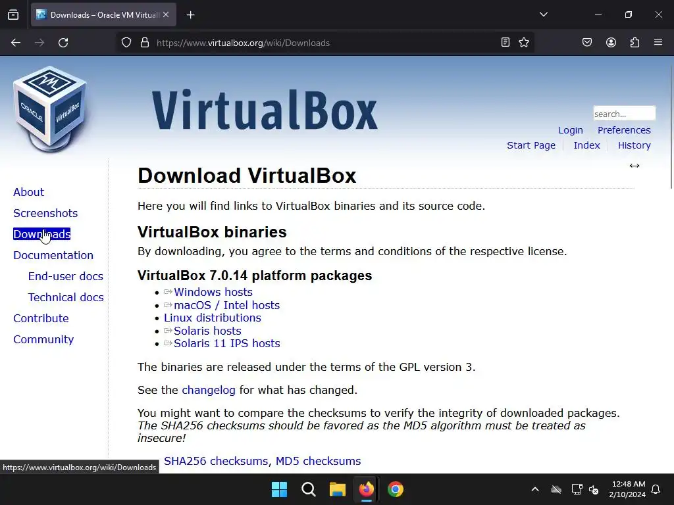Toggle reader view icon
This screenshot has height=505, width=674.
505,42
